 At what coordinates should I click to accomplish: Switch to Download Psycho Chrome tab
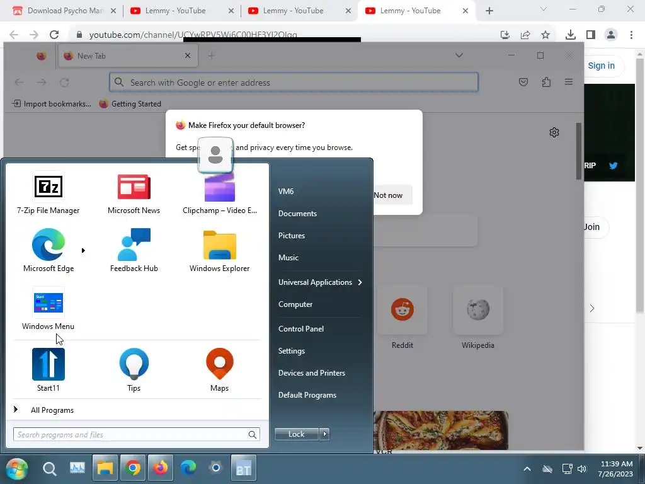click(x=64, y=11)
